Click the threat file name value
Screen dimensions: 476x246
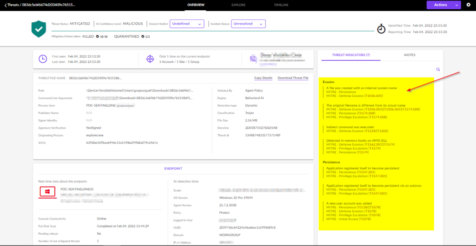pyautogui.click(x=95, y=78)
